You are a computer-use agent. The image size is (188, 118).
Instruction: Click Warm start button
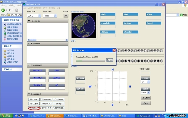click(46, 99)
